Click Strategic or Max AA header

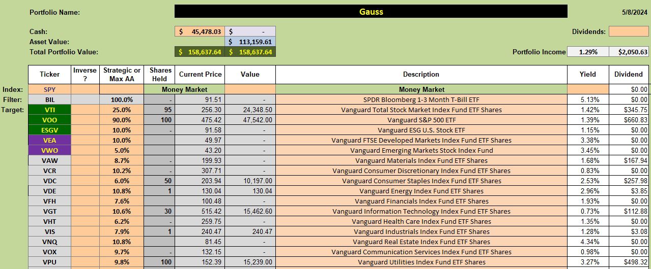tap(122, 75)
